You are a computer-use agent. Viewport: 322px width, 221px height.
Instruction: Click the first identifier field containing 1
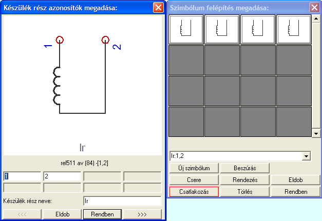(x=22, y=176)
